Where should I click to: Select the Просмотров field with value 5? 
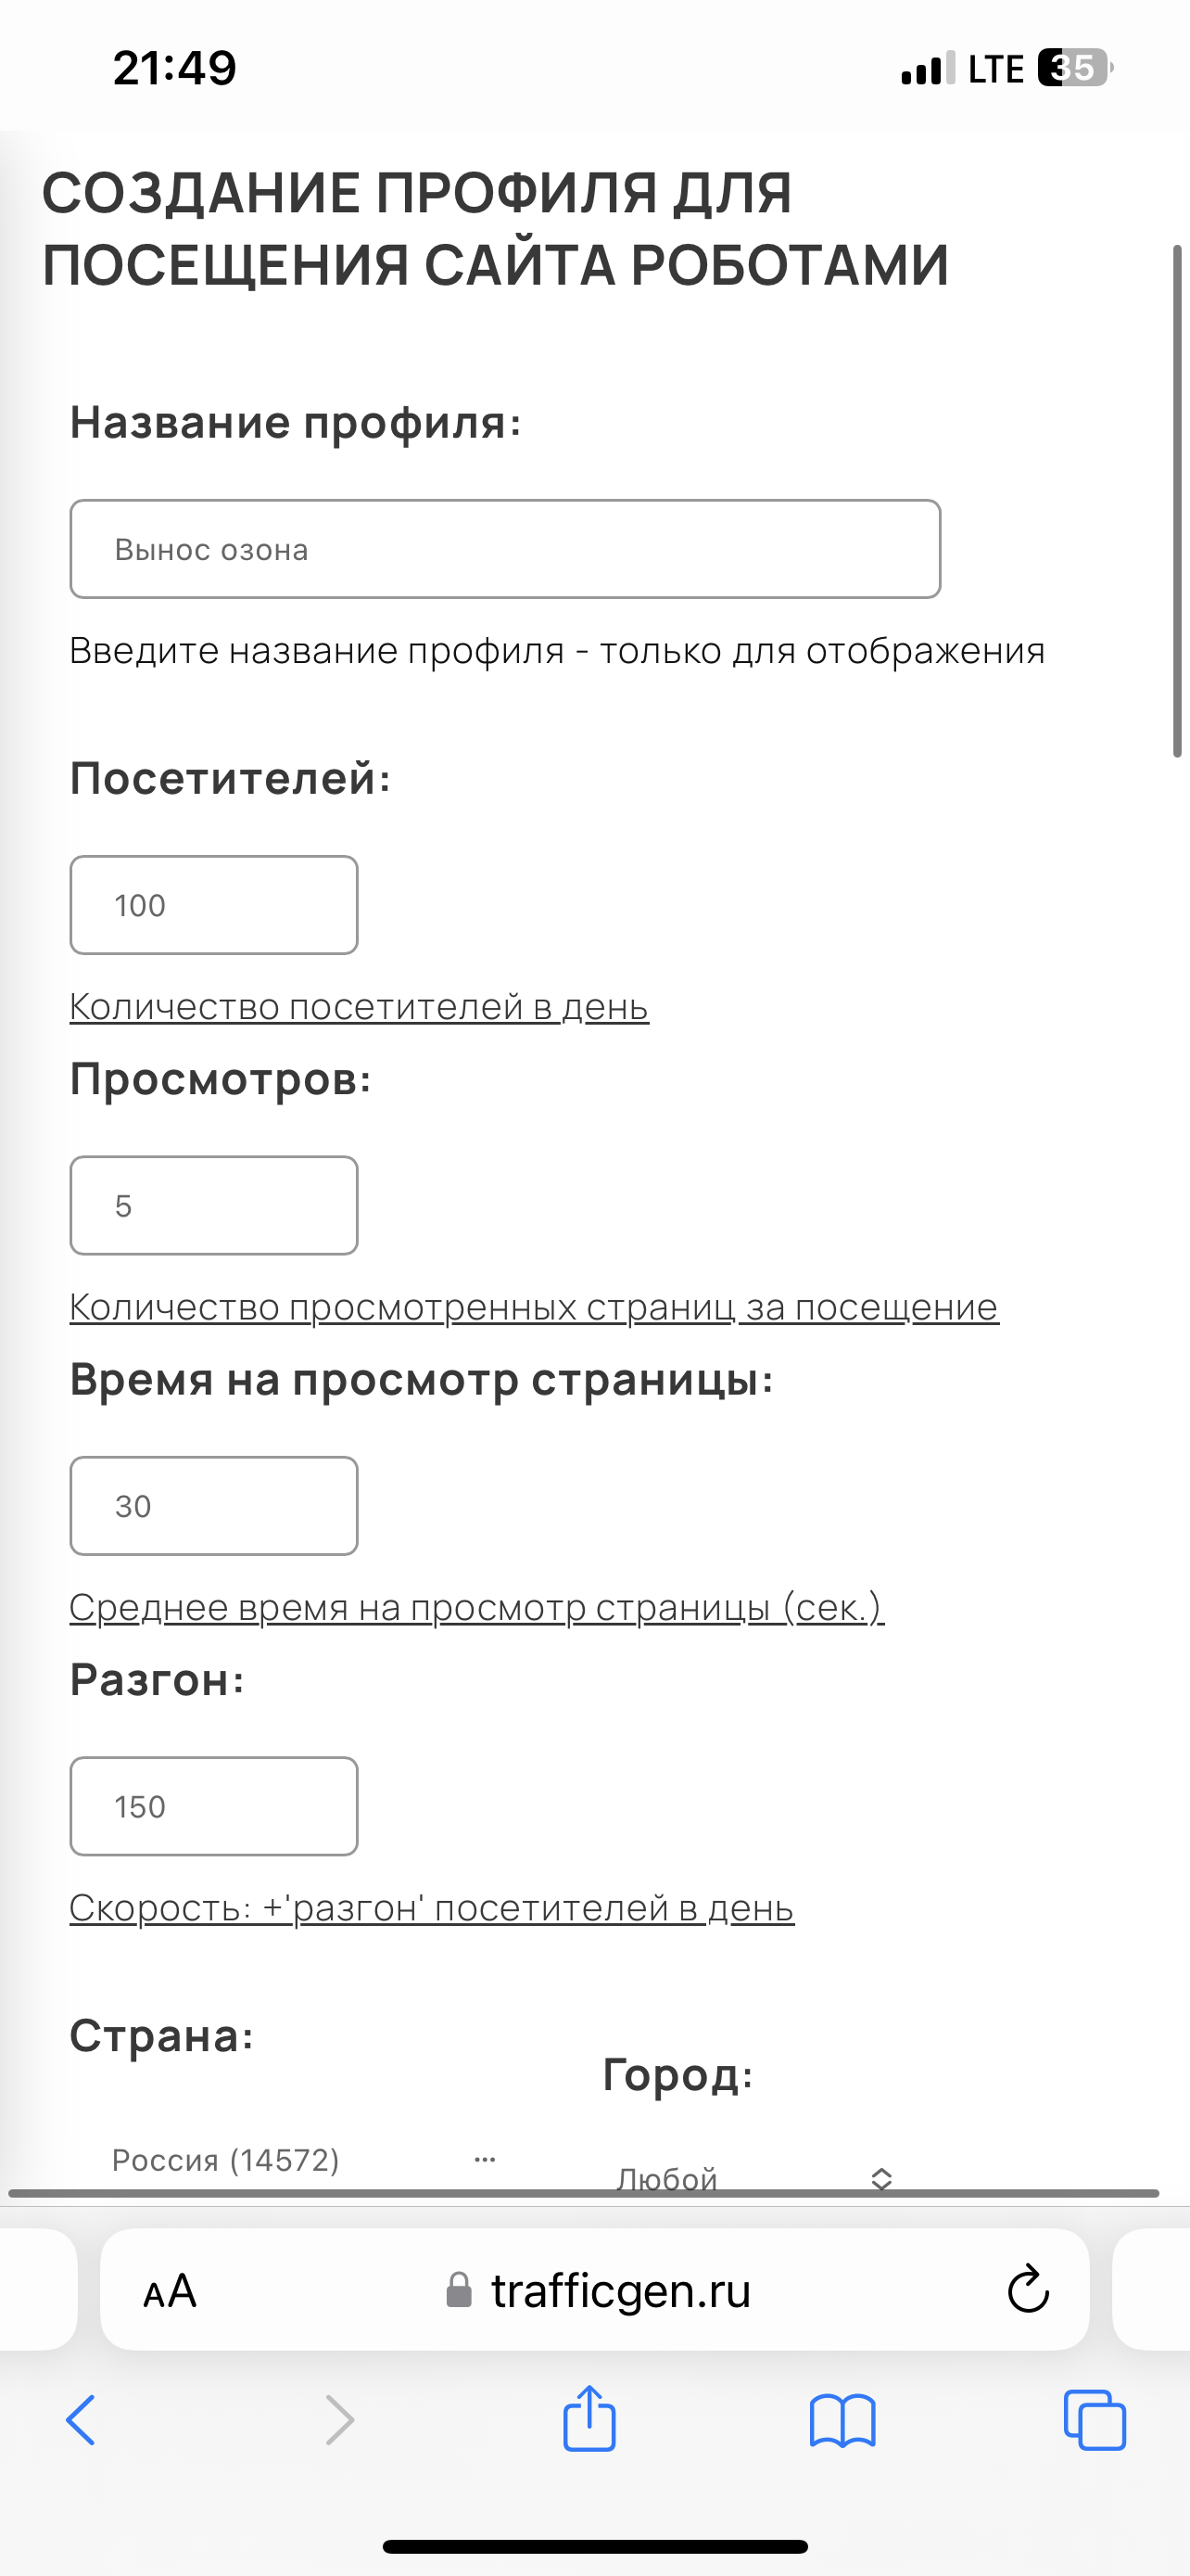pos(213,1205)
